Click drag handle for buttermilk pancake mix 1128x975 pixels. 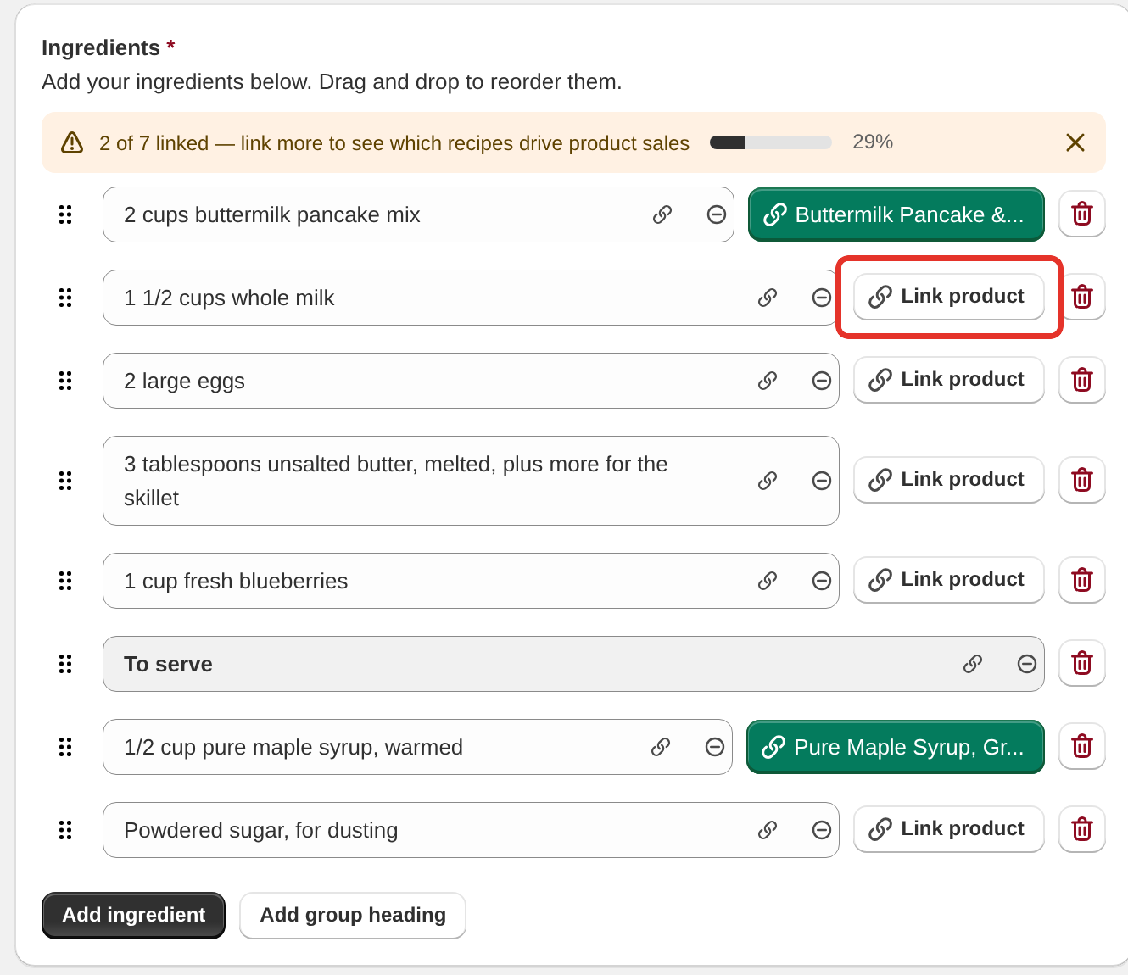(x=65, y=214)
